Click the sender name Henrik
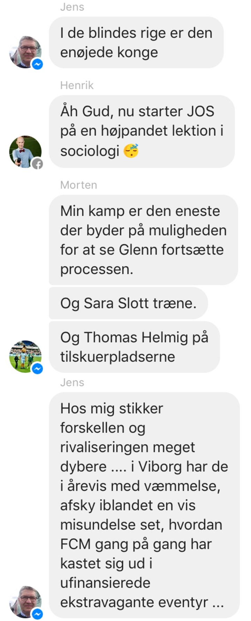Viewport: 251px width, 621px height. coord(77,85)
